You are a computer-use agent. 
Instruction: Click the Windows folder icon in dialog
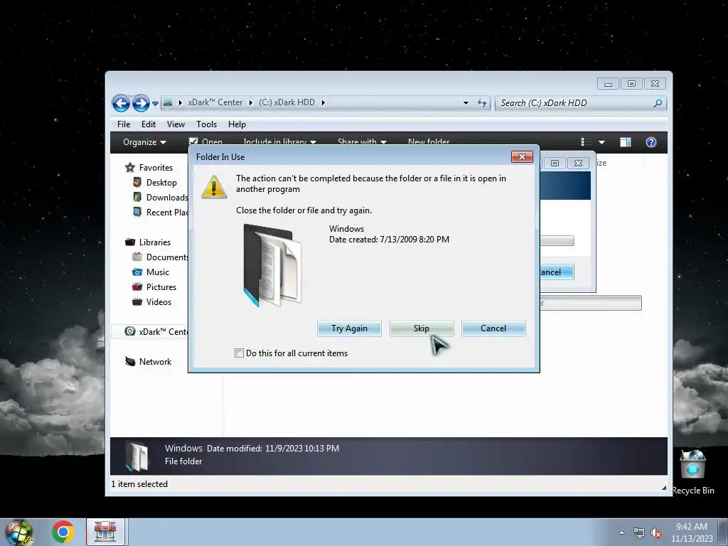[273, 266]
